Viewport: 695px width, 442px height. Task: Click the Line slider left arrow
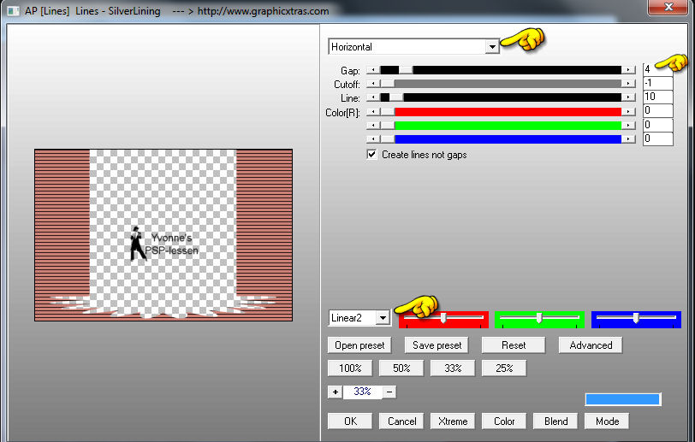point(374,97)
